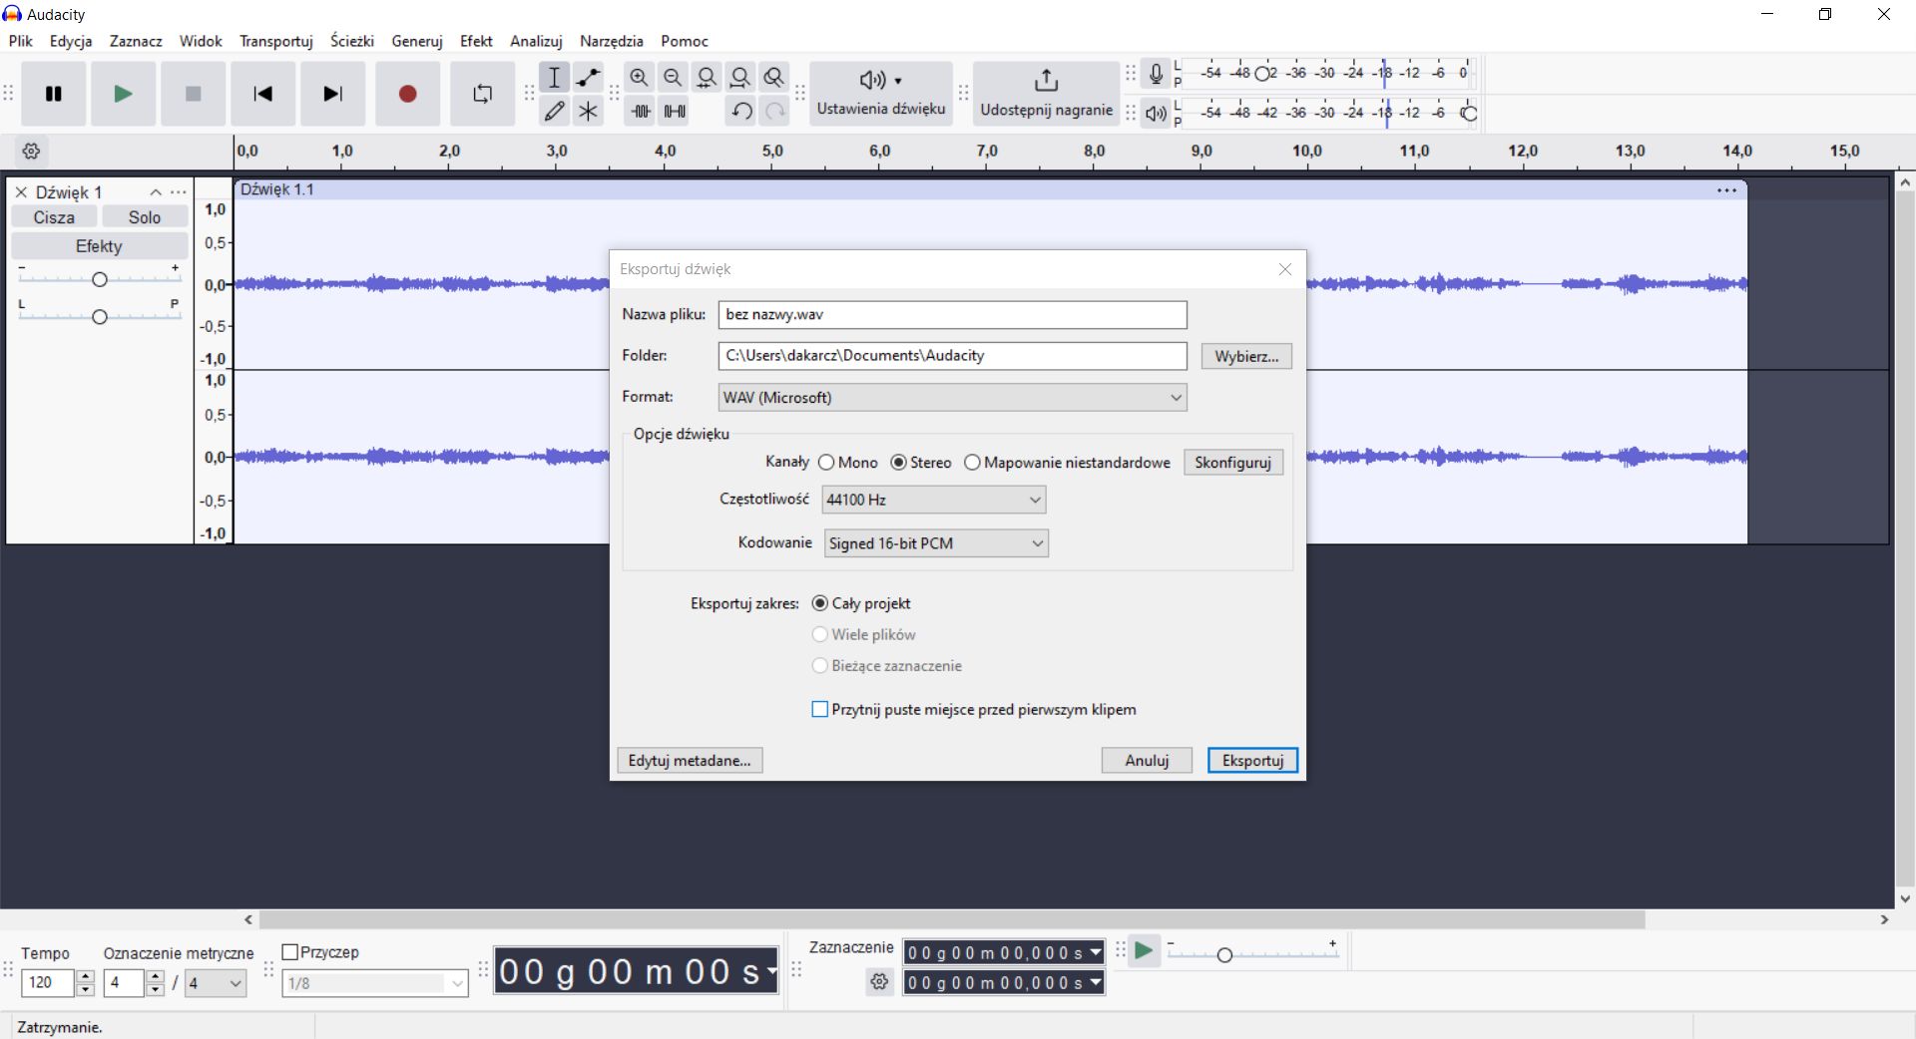The image size is (1916, 1039).
Task: Select the Mono channel radio button
Action: (x=826, y=463)
